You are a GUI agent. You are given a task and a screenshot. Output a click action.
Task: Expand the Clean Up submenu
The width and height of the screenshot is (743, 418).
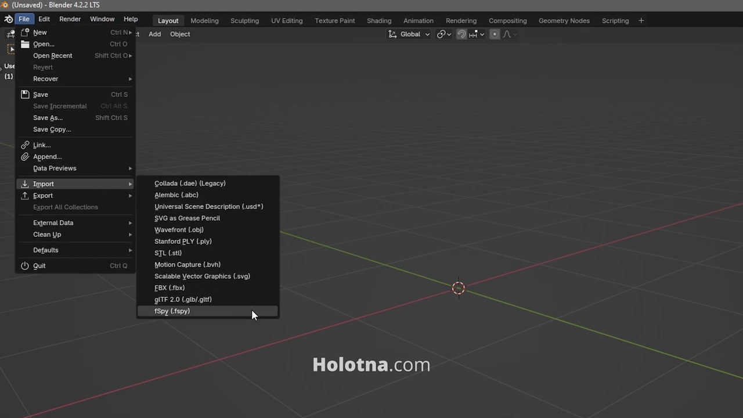point(75,235)
